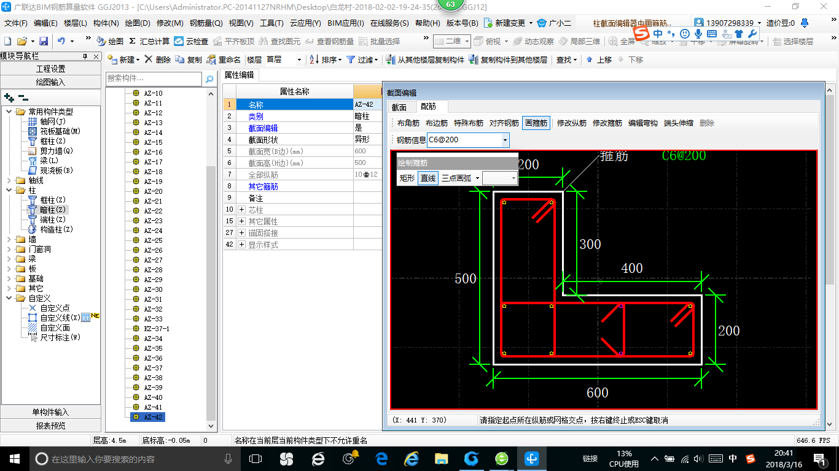Click the 绘图 drawing tool
Screen dimensions: 839x471
point(110,41)
